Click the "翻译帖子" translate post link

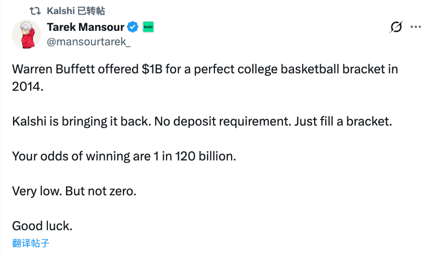coord(31,243)
